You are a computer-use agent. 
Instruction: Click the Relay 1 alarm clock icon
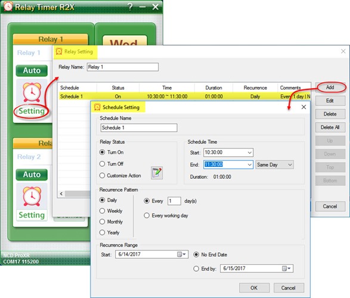point(32,92)
